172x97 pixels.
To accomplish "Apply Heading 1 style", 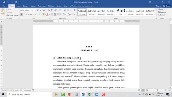I will tap(101, 12).
